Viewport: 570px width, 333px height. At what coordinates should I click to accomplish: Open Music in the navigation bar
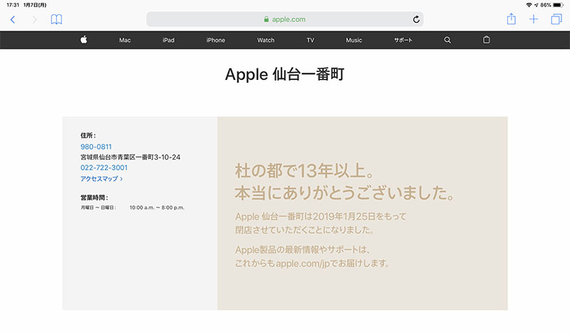pos(353,40)
